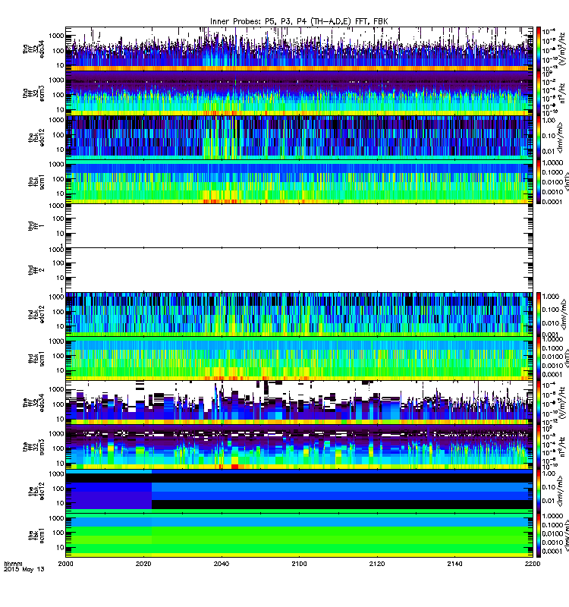Click the 2140 time axis label
The height and width of the screenshot is (607, 569).
(454, 564)
